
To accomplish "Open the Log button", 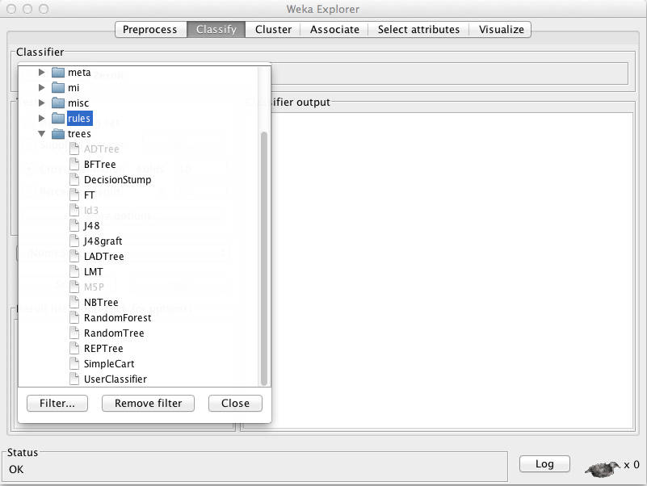I will pyautogui.click(x=544, y=463).
